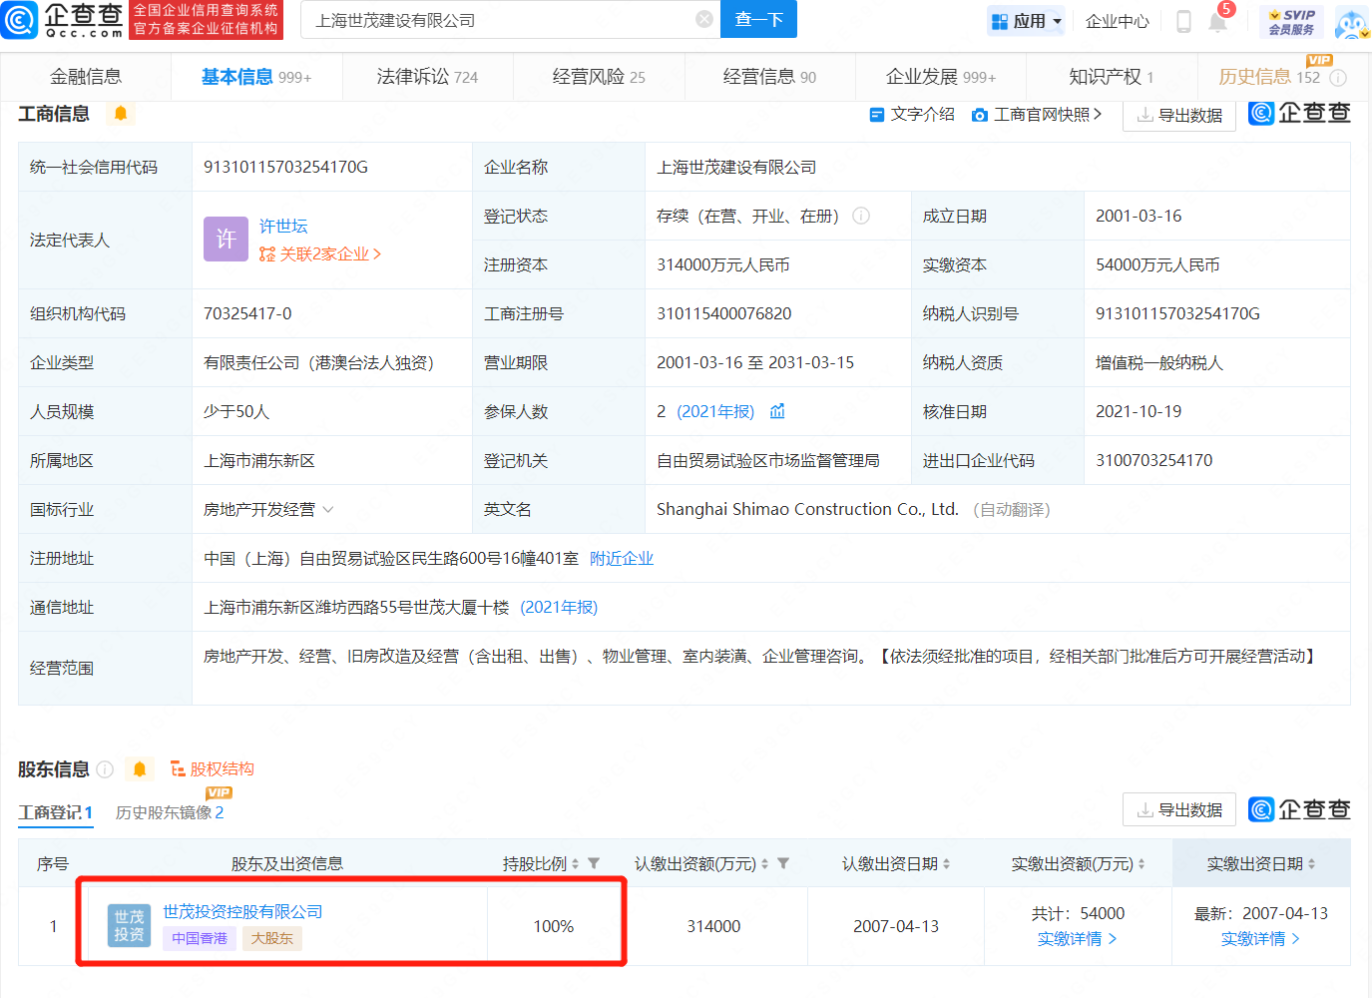
Task: Click the 世茂投资 shareholder logo thumbnail
Action: pyautogui.click(x=129, y=926)
